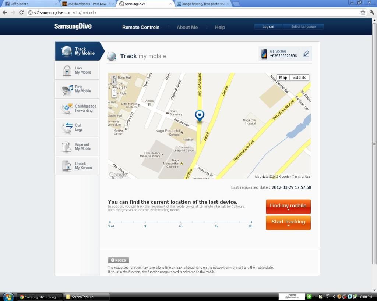Image resolution: width=377 pixels, height=301 pixels.
Task: Open the Remote Controls menu
Action: click(x=141, y=27)
